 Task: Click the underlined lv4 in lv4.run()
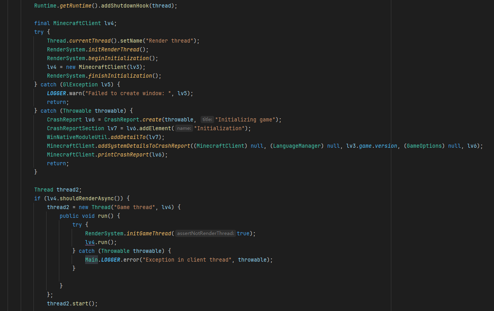[x=90, y=243]
